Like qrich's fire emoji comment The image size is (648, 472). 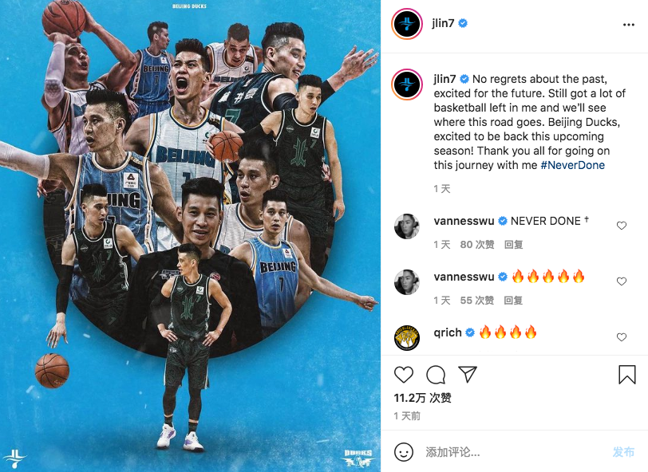pyautogui.click(x=622, y=337)
